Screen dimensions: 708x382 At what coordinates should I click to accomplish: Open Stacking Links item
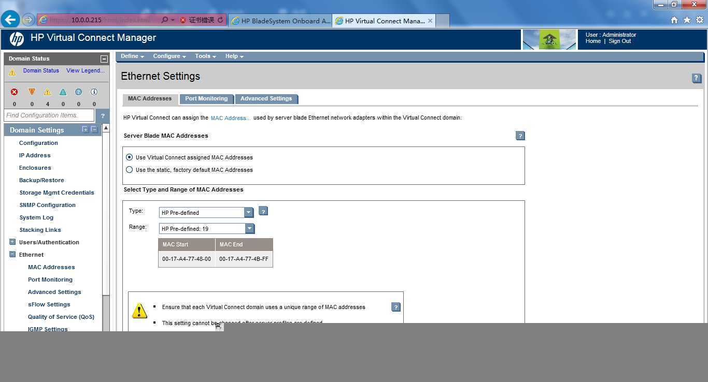pyautogui.click(x=40, y=230)
